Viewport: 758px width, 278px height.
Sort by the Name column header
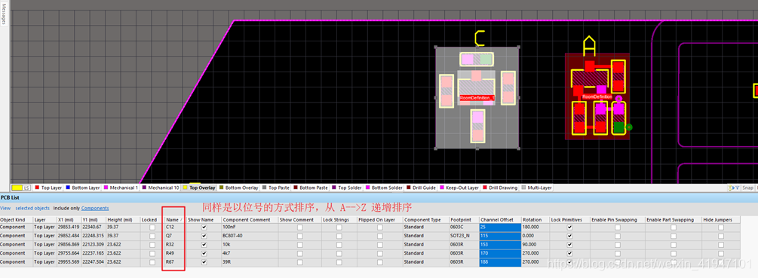[174, 219]
